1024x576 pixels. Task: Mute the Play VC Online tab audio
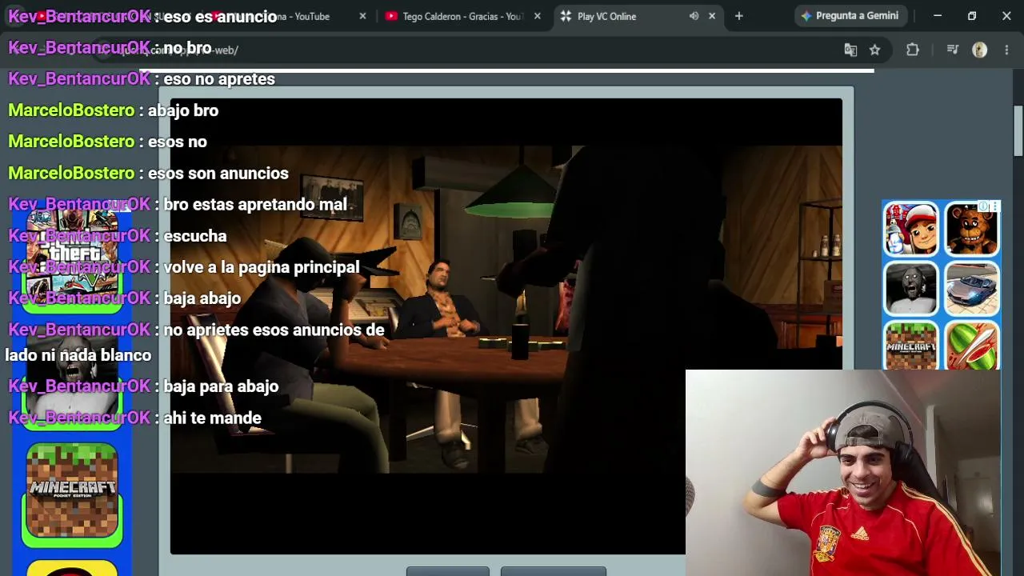click(694, 16)
